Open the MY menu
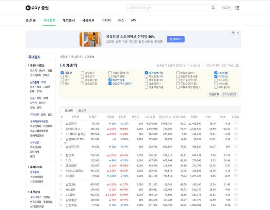Screen dimensions: 270x210 pyautogui.click(x=134, y=20)
